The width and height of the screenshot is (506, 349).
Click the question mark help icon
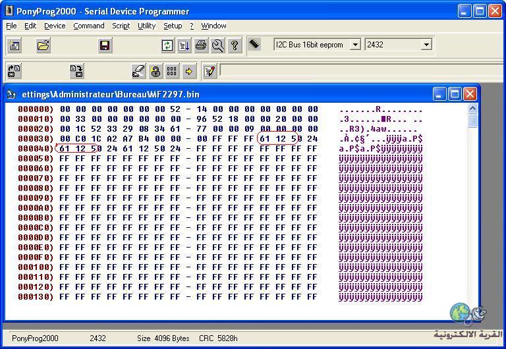(x=235, y=45)
